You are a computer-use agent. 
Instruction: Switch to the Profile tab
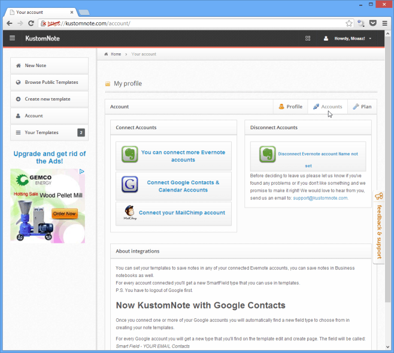tap(290, 106)
